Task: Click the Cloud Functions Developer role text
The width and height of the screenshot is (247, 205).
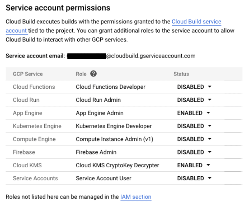Action: pyautogui.click(x=111, y=87)
